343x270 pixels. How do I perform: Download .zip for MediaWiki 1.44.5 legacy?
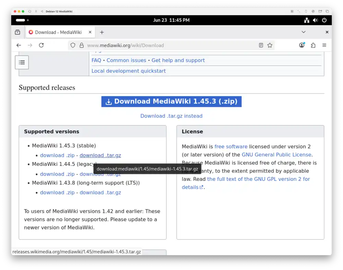click(57, 174)
